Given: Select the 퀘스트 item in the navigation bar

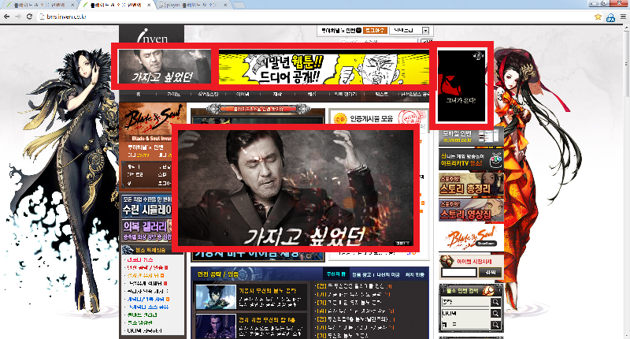Looking at the screenshot, I should pos(381,94).
